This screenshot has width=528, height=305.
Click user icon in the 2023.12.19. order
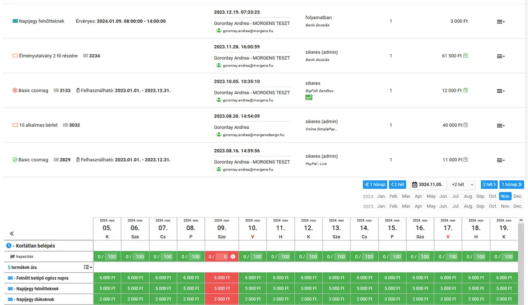pyautogui.click(x=218, y=30)
